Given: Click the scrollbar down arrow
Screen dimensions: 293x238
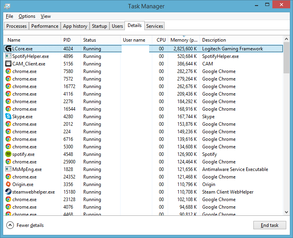Looking at the screenshot, I should point(287,212).
